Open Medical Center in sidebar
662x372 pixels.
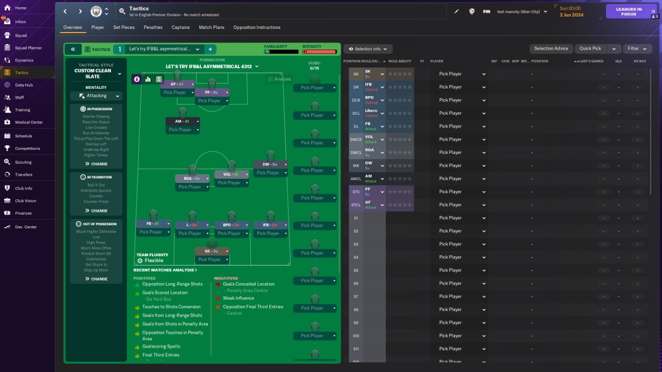point(29,122)
